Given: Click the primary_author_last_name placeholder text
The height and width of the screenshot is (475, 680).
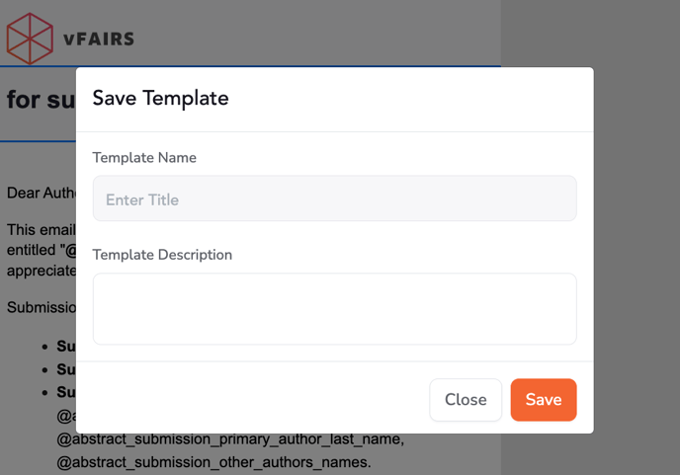Looking at the screenshot, I should (230, 438).
